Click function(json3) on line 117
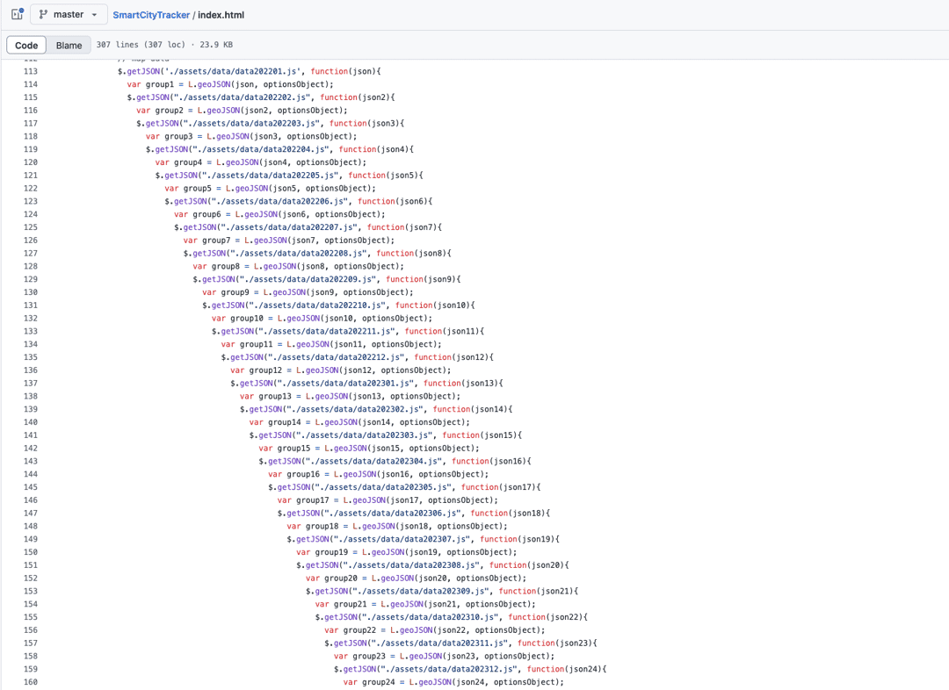Image resolution: width=949 pixels, height=690 pixels. pyautogui.click(x=366, y=124)
